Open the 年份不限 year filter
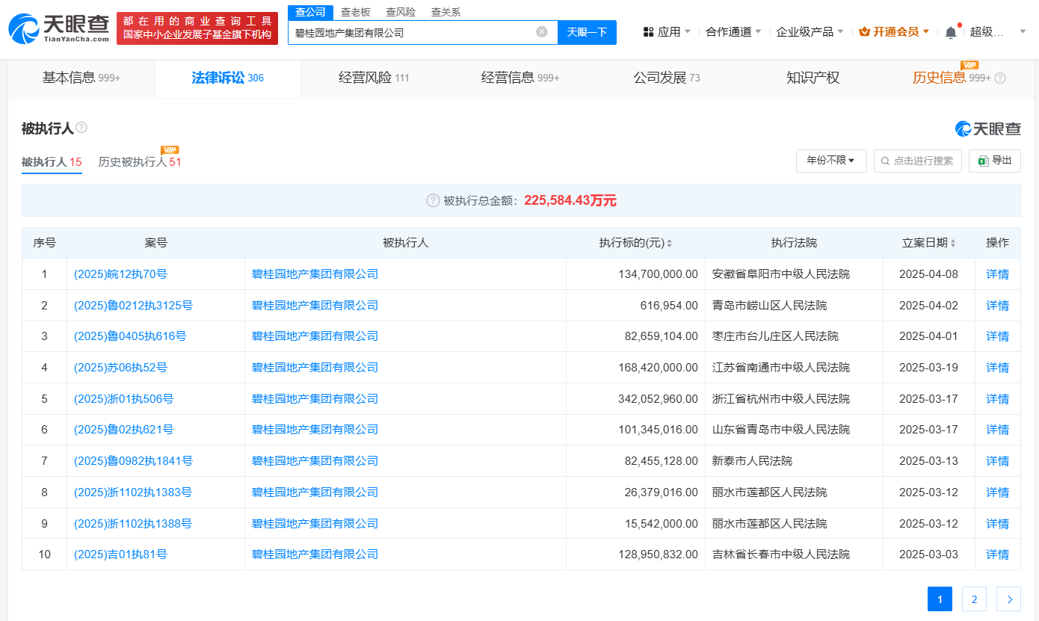 pos(831,161)
